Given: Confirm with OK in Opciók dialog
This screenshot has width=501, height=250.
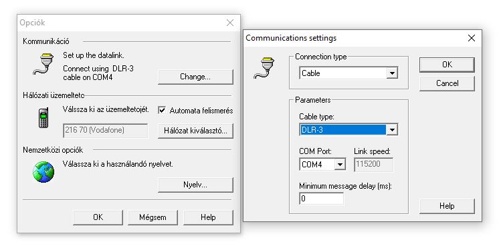Looking at the screenshot, I should (x=98, y=217).
